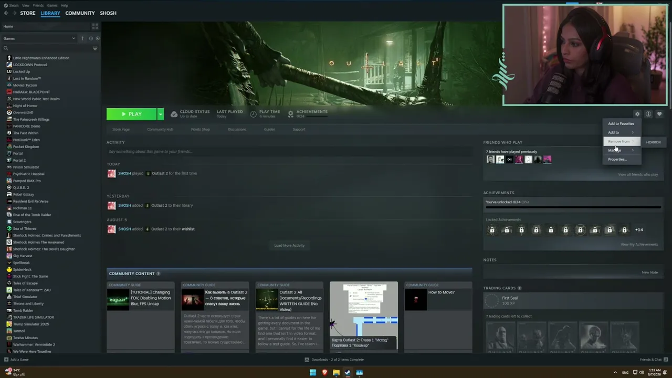This screenshot has height=378, width=672.
Task: Select Portal 2 in the game list
Action: [x=19, y=160]
